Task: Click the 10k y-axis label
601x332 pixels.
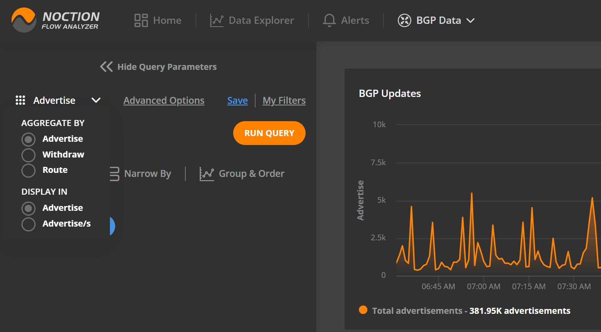Action: pos(379,124)
